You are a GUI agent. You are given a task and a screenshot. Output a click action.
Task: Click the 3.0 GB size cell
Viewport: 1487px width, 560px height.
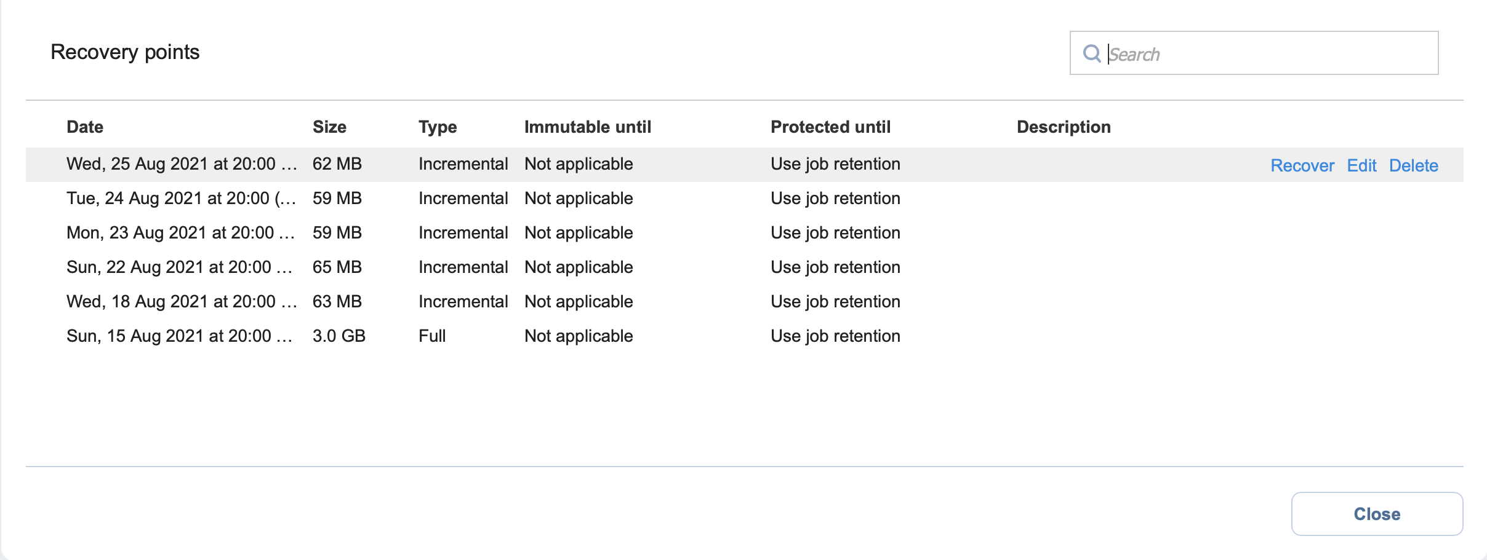point(339,336)
